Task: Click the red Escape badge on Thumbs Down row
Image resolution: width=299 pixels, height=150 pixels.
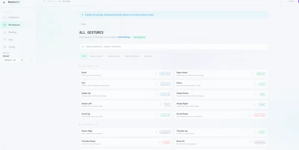Action: coord(167,143)
